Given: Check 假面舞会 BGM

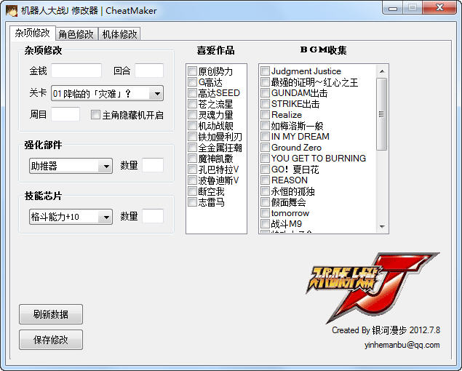Looking at the screenshot, I should click(x=265, y=202).
